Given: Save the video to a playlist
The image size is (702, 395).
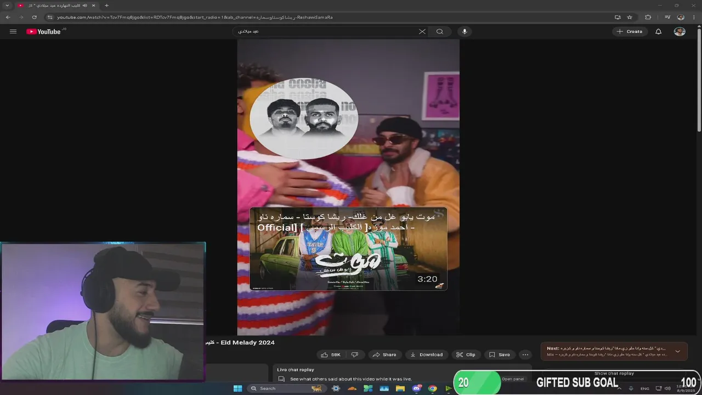Looking at the screenshot, I should pos(500,354).
